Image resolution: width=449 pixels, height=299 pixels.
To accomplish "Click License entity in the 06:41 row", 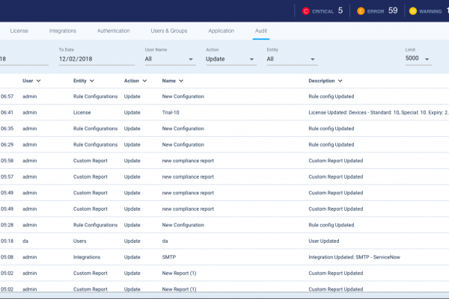I will pyautogui.click(x=82, y=112).
